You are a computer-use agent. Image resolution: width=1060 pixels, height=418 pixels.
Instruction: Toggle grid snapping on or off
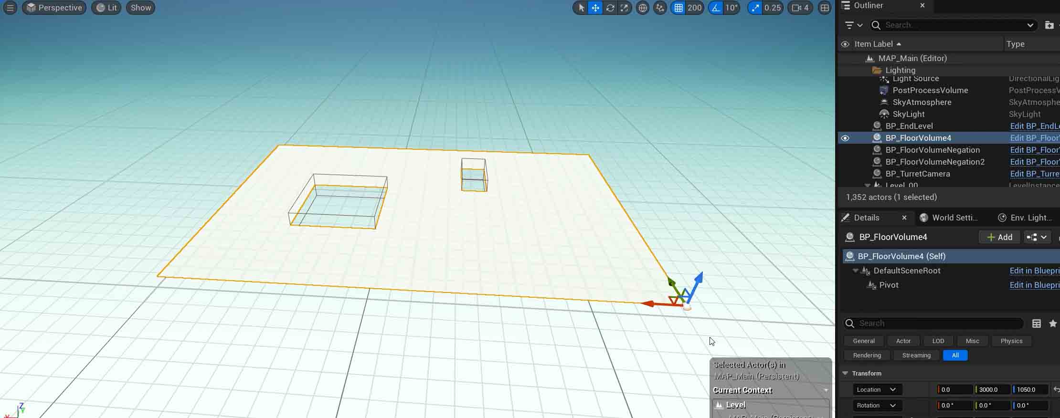(x=678, y=8)
